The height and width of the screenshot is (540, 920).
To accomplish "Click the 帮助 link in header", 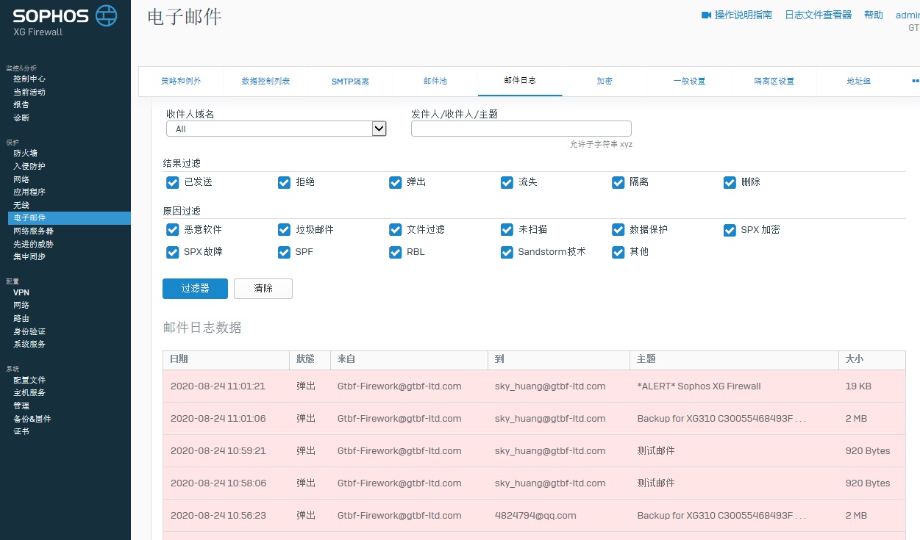I will point(873,15).
